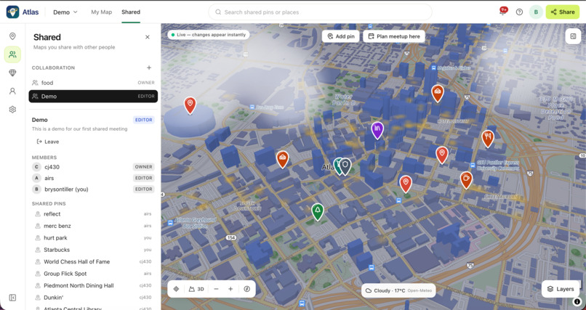Image resolution: width=586 pixels, height=310 pixels.
Task: Click the Live changes appear instantly badge
Action: pos(208,35)
